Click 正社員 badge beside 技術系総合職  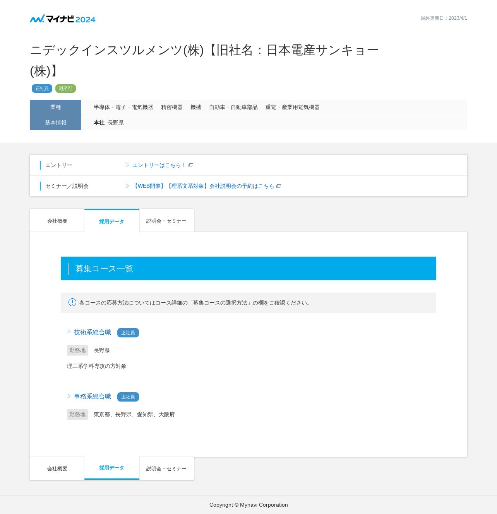(x=128, y=333)
